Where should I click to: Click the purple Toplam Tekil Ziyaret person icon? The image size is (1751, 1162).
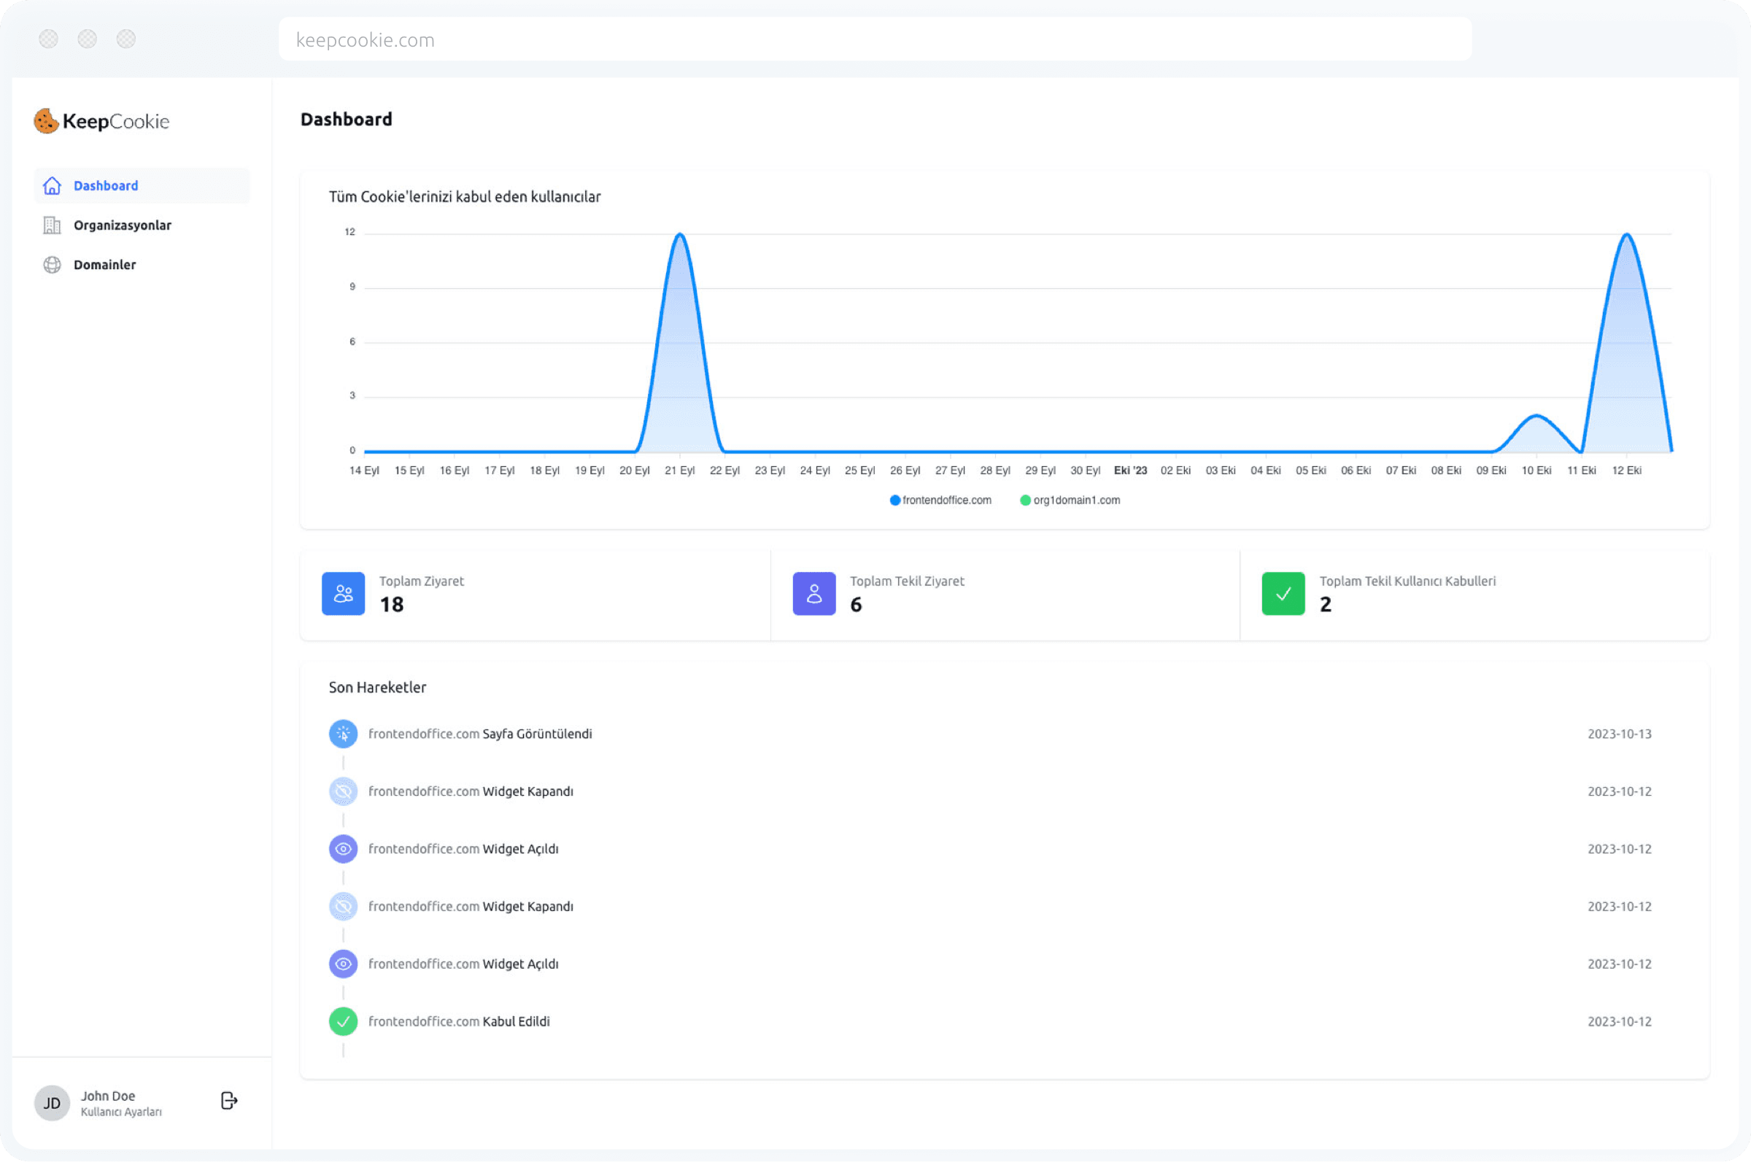tap(813, 594)
